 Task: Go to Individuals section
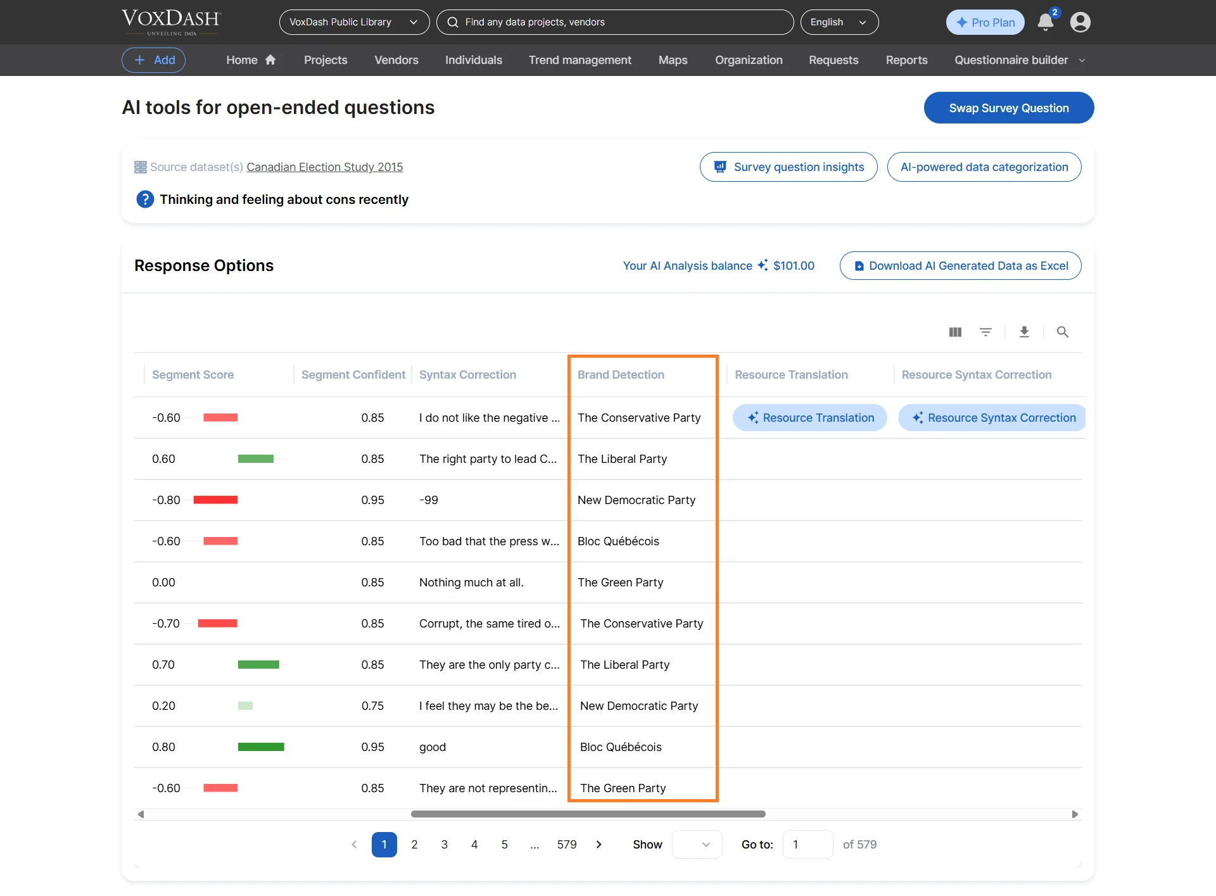tap(474, 60)
